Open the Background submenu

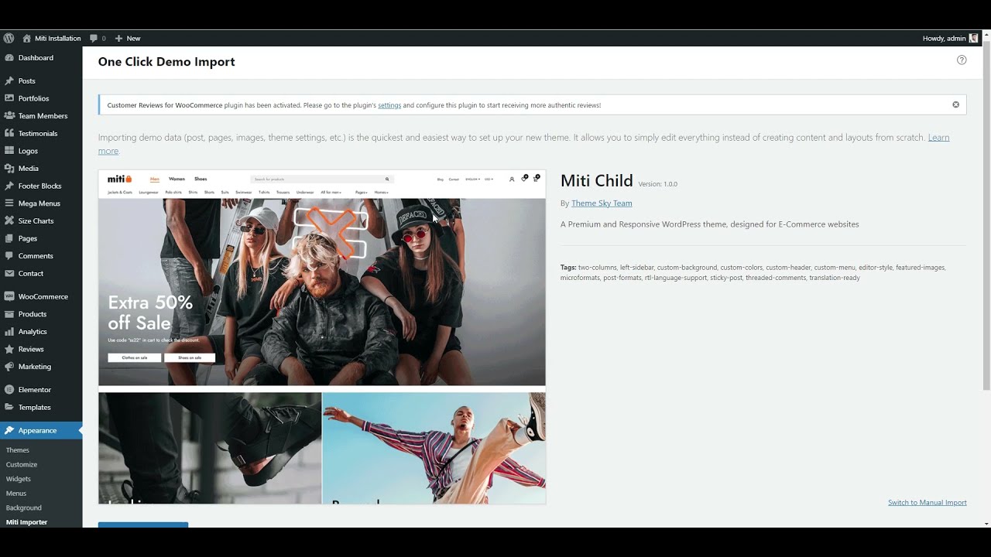point(24,508)
